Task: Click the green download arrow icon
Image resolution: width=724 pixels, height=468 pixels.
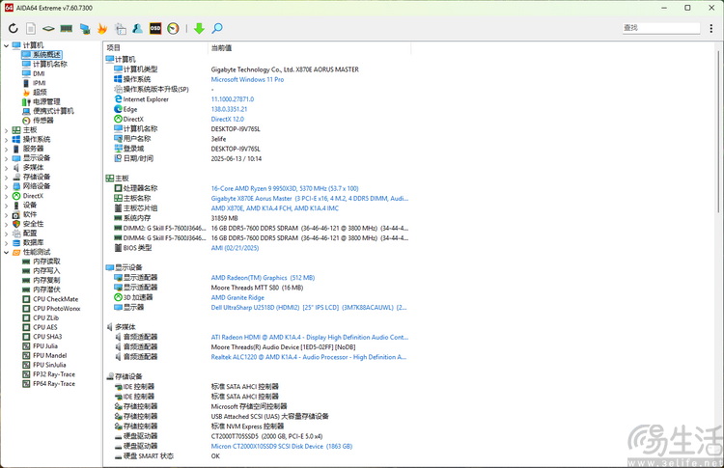Action: (x=199, y=29)
